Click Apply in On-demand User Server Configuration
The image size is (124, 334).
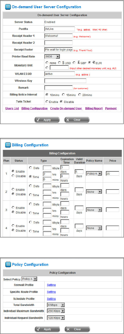coord(47,120)
